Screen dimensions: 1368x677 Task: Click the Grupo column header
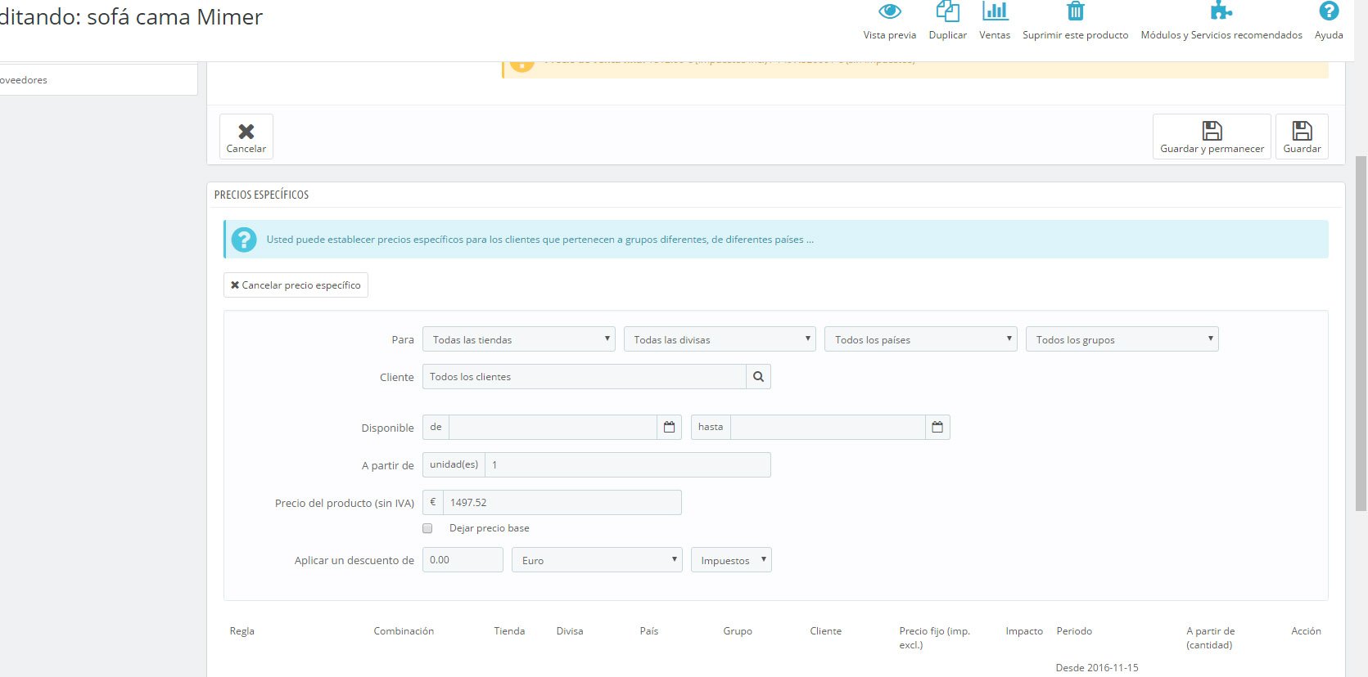tap(738, 631)
